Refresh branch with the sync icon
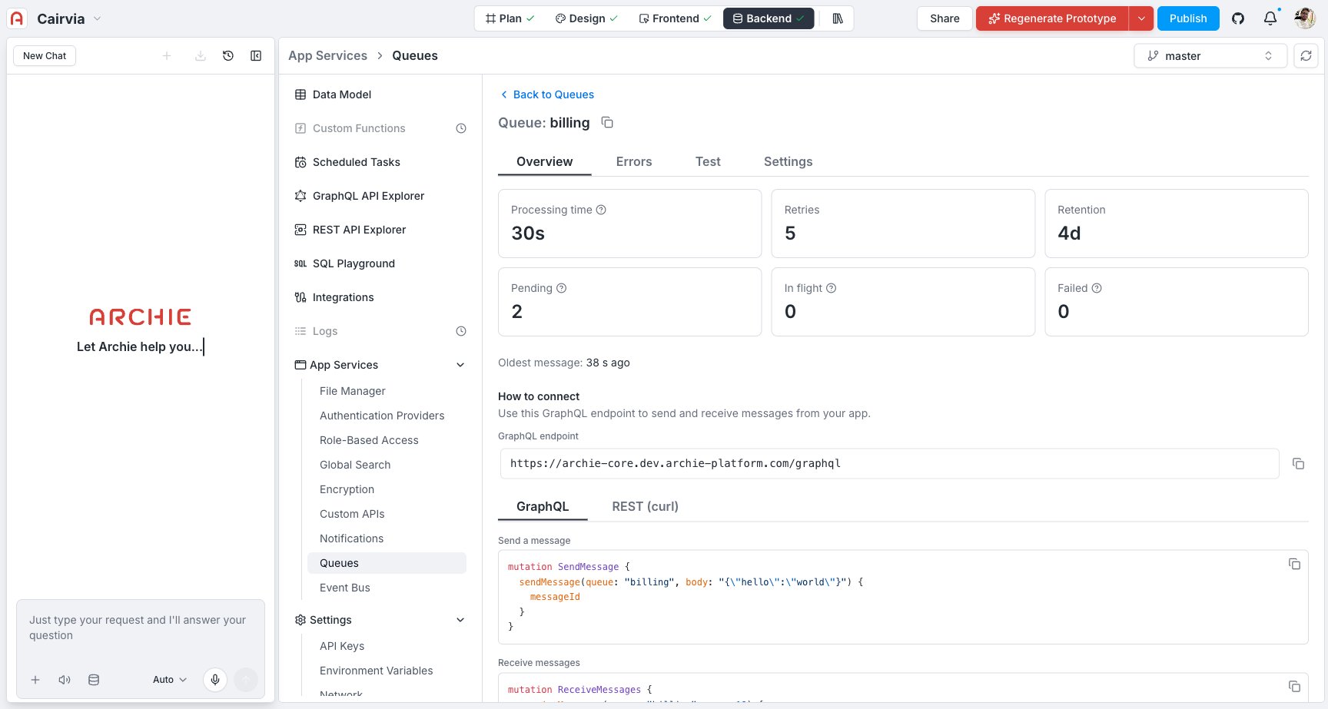This screenshot has width=1328, height=709. 1306,55
